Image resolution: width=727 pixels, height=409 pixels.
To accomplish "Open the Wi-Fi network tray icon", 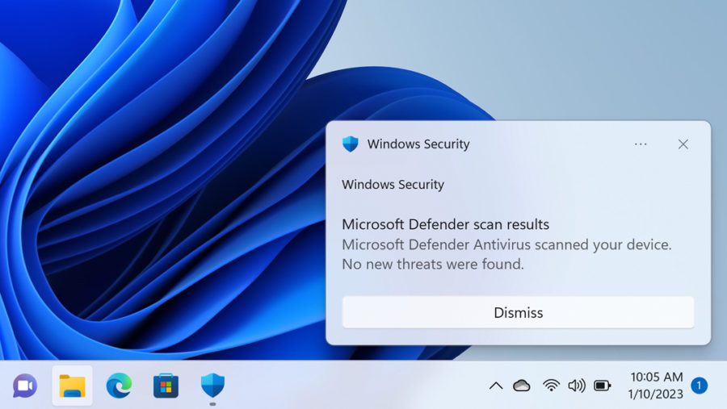I will [x=551, y=386].
